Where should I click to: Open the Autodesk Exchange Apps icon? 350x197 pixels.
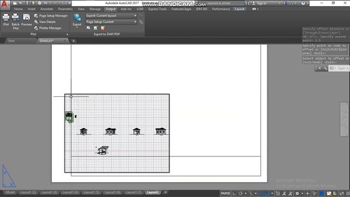pos(285,3)
